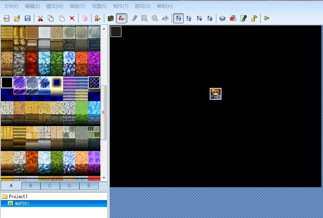The height and width of the screenshot is (218, 323).
Task: Toggle the Ev event mode button
Action: point(121,18)
